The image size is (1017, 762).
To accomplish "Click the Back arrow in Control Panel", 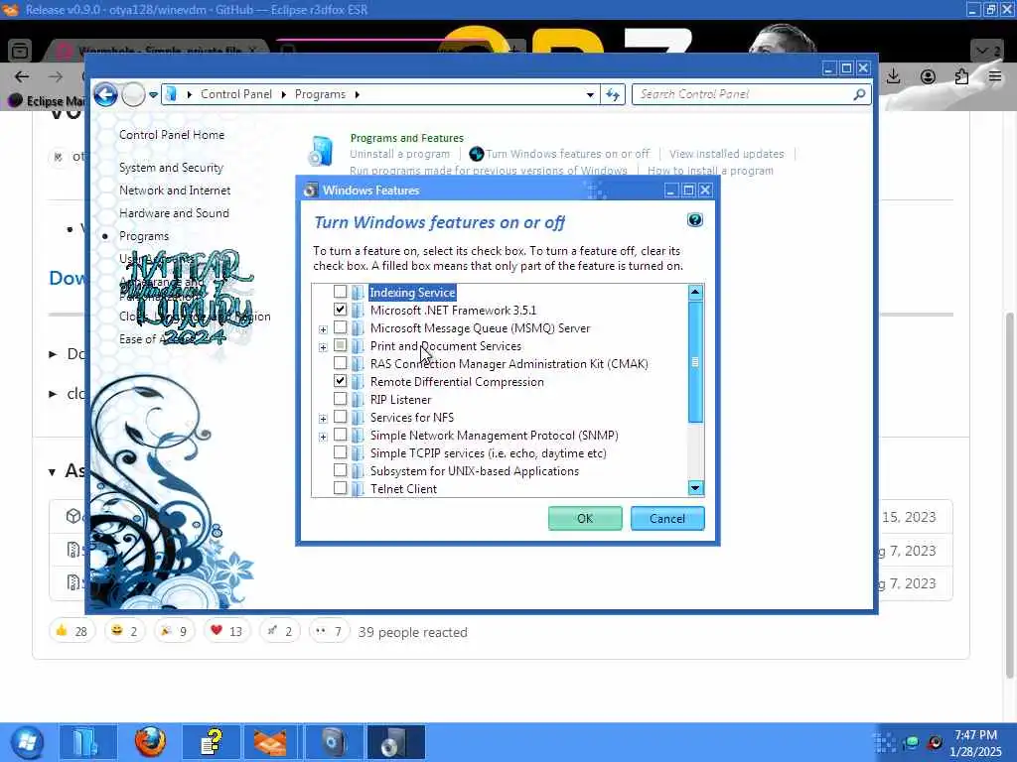I will (x=105, y=94).
